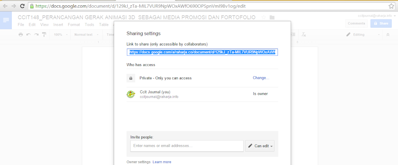Click the Invite people email field
Viewport: 398px width, 165px height.
click(x=187, y=146)
